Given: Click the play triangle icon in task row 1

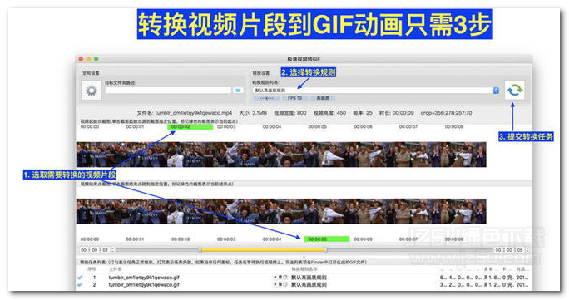Looking at the screenshot, I should pyautogui.click(x=275, y=278).
